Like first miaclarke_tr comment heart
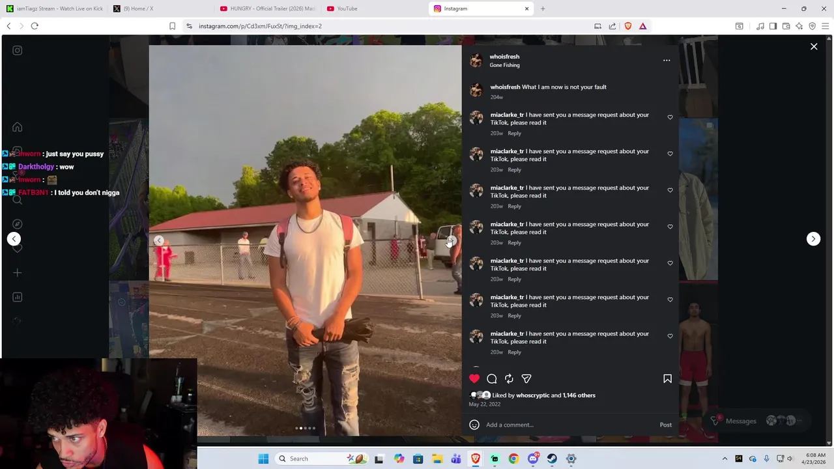834x469 pixels. pos(670,117)
